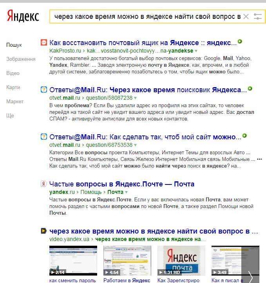
Task: Open 'Как Зарегистриро' video caption
Action: pos(178,280)
